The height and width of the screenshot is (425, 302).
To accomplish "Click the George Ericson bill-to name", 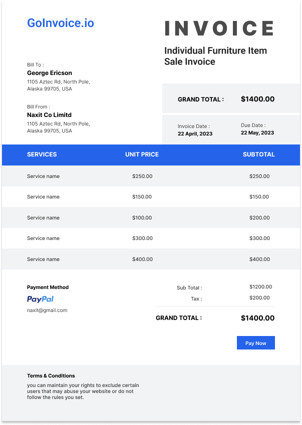I will 50,73.
